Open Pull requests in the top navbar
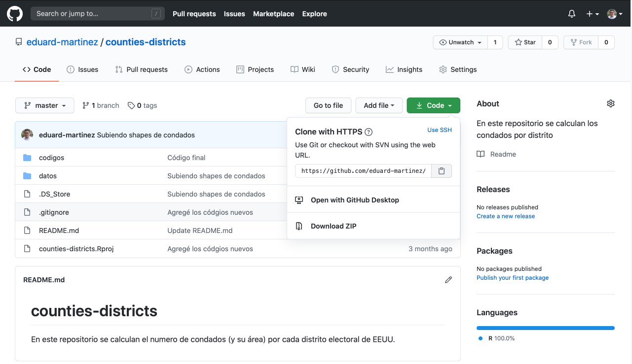The image size is (632, 364). pos(194,14)
